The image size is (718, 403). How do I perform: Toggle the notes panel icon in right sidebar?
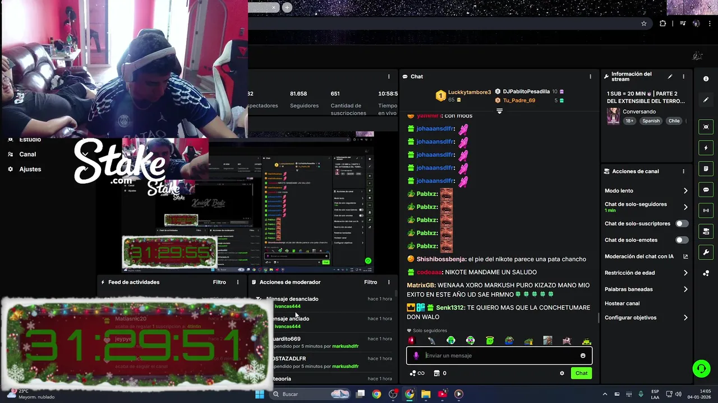[x=706, y=168]
